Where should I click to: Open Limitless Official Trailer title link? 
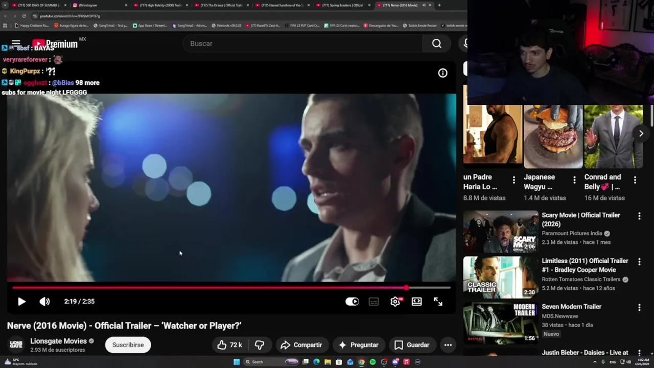[x=585, y=265]
